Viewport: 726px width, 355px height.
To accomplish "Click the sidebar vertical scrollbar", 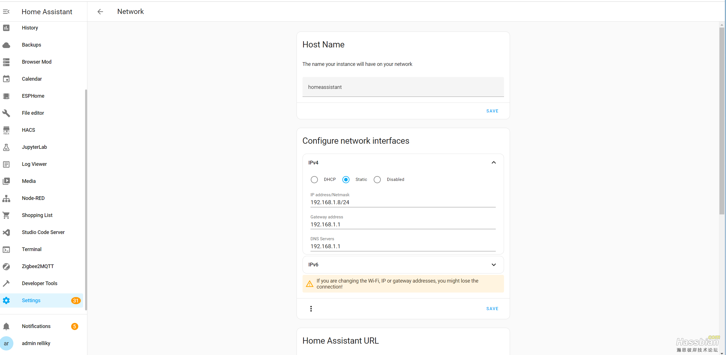I will [x=86, y=200].
